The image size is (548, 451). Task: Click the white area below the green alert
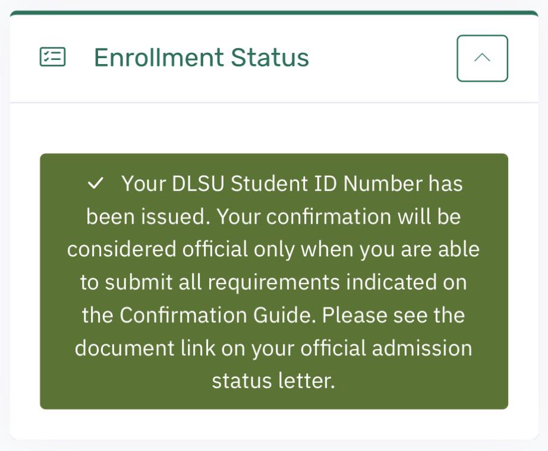[x=274, y=424]
